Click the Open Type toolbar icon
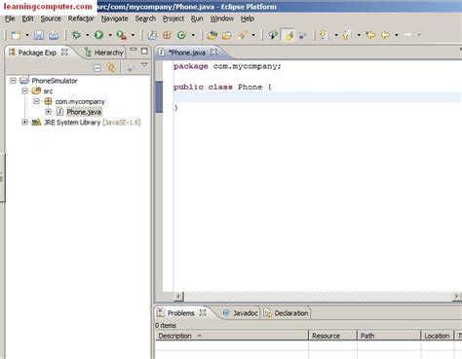The width and height of the screenshot is (462, 359). pyautogui.click(x=212, y=35)
